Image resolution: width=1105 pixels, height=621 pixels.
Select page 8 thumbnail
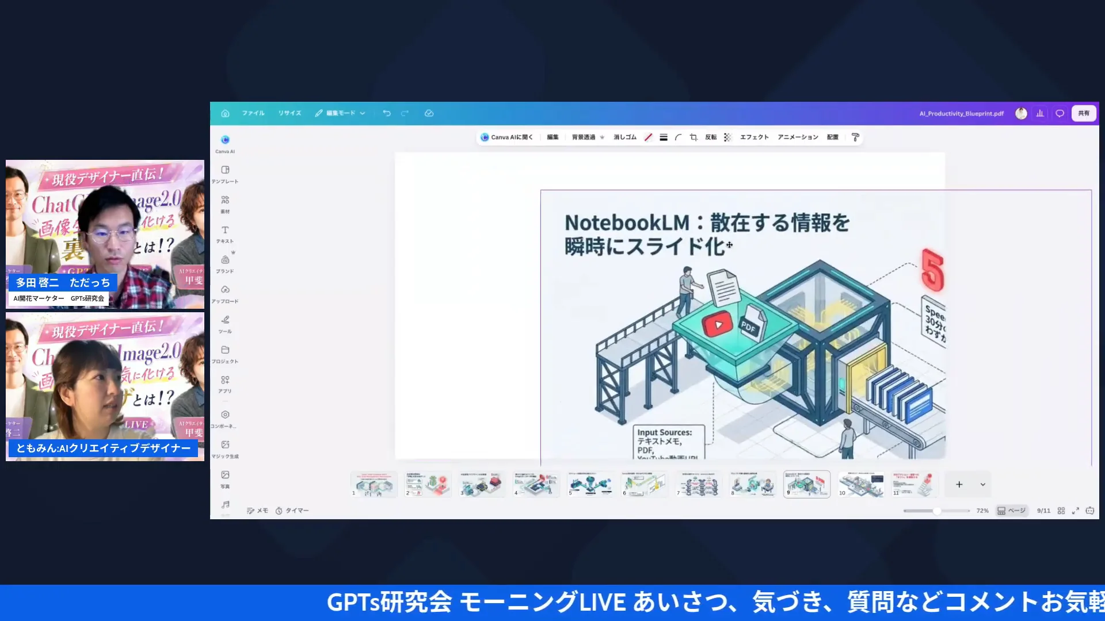point(753,485)
